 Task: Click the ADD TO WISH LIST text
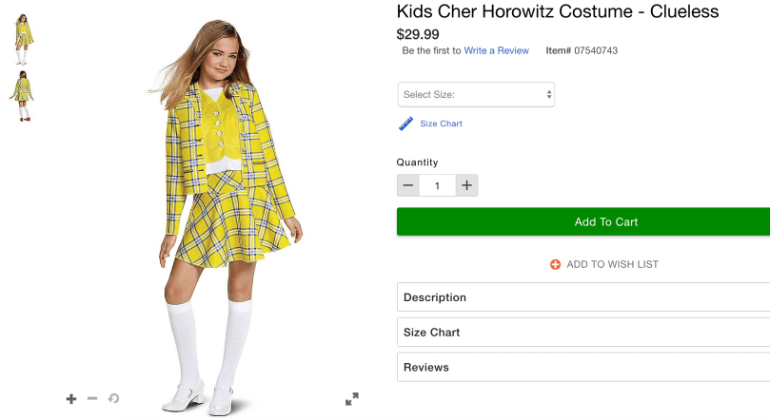click(x=612, y=264)
